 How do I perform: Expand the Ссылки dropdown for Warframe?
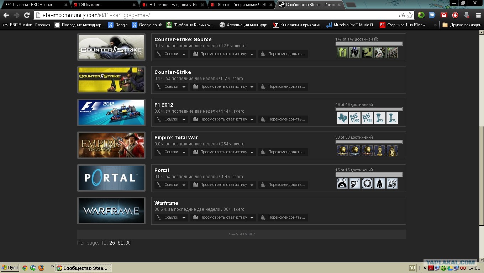coord(171,218)
